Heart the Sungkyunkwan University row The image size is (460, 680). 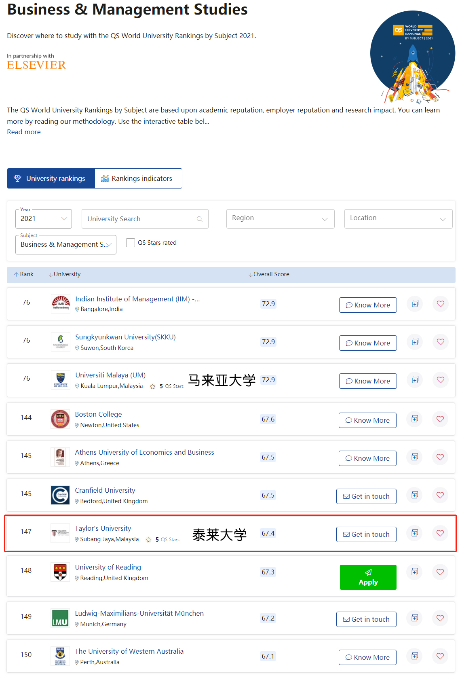click(x=441, y=342)
